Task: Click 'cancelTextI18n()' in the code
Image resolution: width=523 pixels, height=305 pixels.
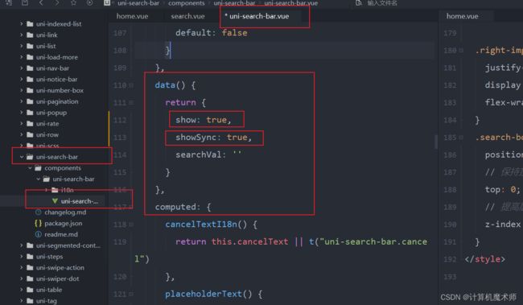Action: pos(206,225)
